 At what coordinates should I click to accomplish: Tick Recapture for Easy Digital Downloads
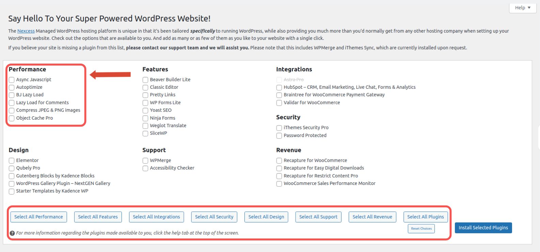pos(279,168)
